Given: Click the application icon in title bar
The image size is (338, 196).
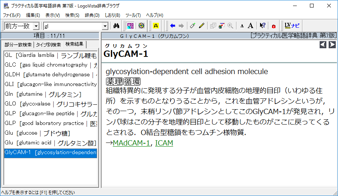Looking at the screenshot, I should (6, 6).
